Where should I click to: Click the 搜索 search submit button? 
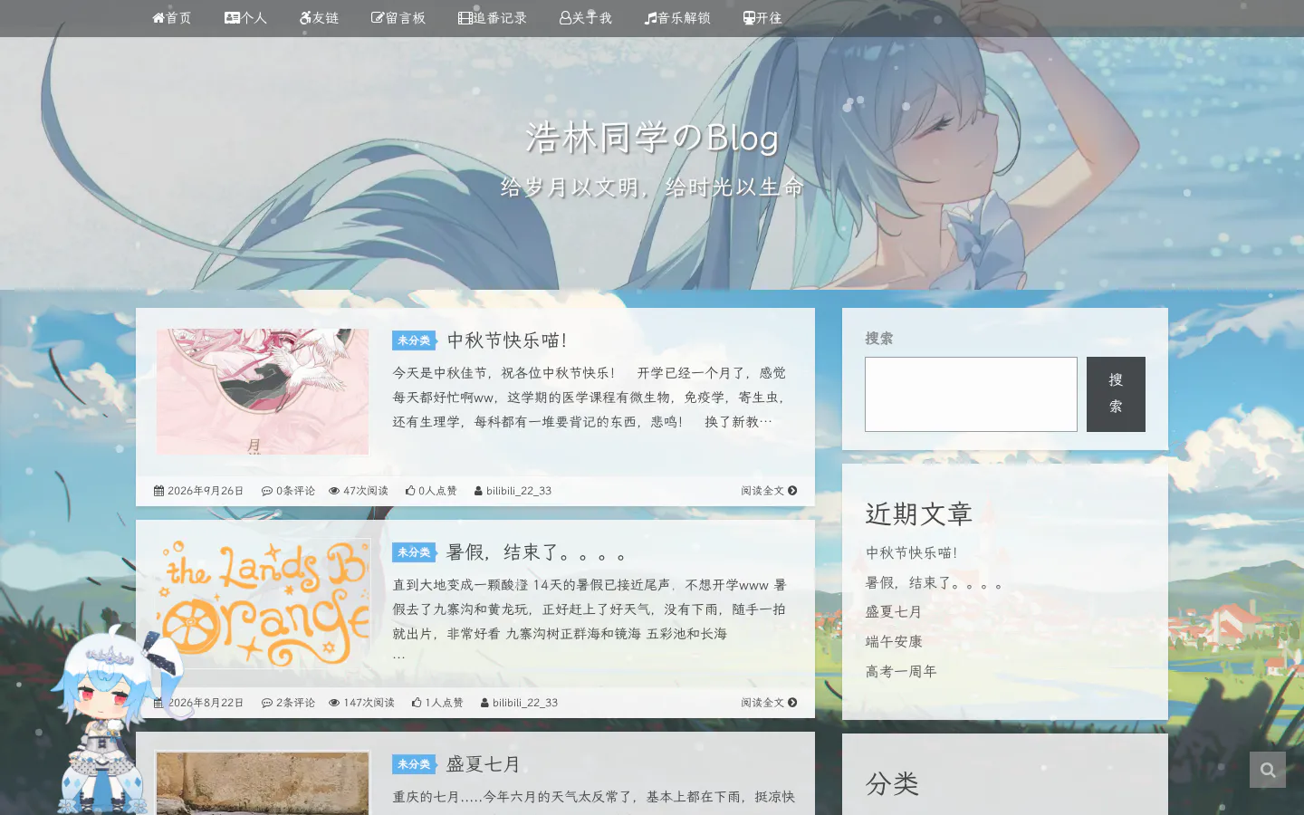point(1116,394)
